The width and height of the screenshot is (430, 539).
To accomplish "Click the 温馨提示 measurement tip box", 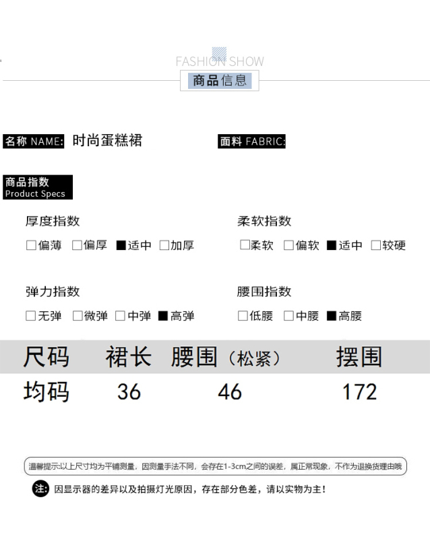I will point(216,466).
